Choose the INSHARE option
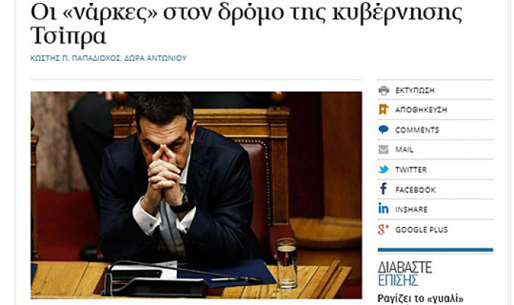The image size is (514, 305). [411, 209]
